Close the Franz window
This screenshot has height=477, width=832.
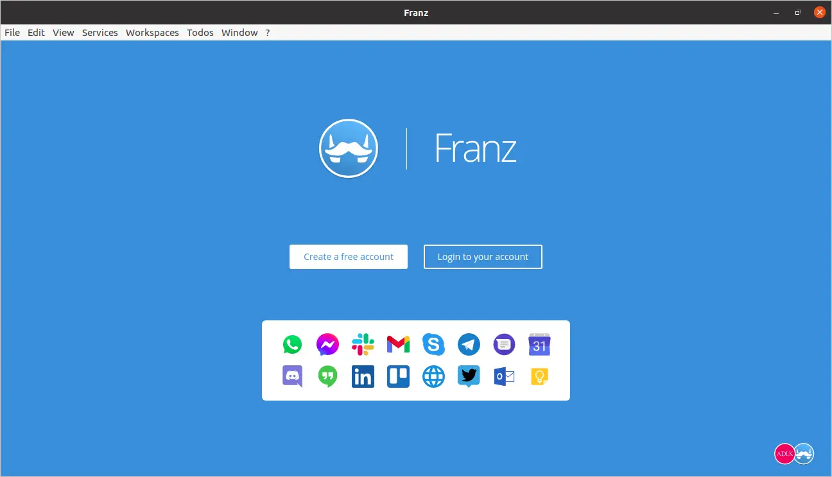pyautogui.click(x=819, y=12)
